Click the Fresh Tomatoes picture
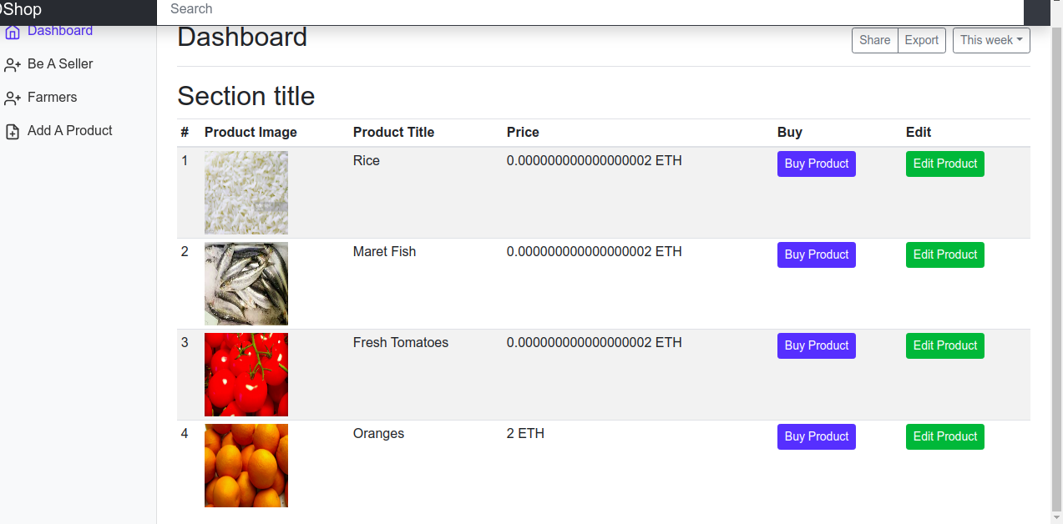Screen dimensions: 1063x524 tap(246, 375)
